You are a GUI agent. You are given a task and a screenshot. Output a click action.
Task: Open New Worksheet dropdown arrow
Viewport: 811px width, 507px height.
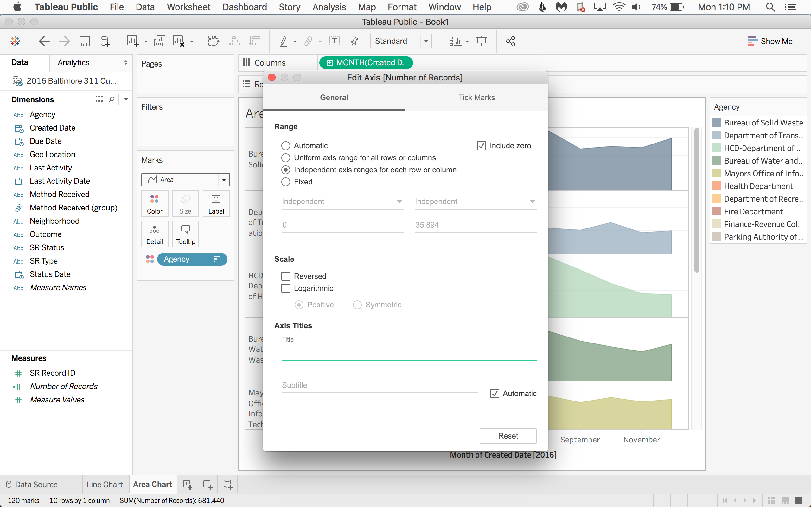tap(146, 42)
